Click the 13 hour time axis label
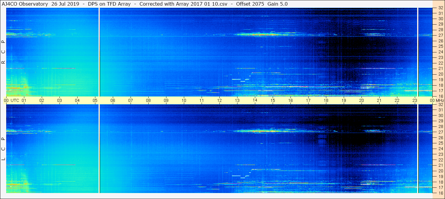This screenshot has height=199, width=445. 237,100
